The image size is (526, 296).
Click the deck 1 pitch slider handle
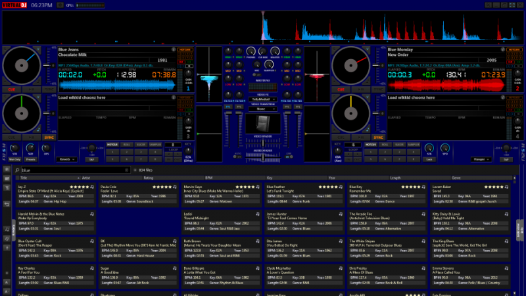coord(47,65)
